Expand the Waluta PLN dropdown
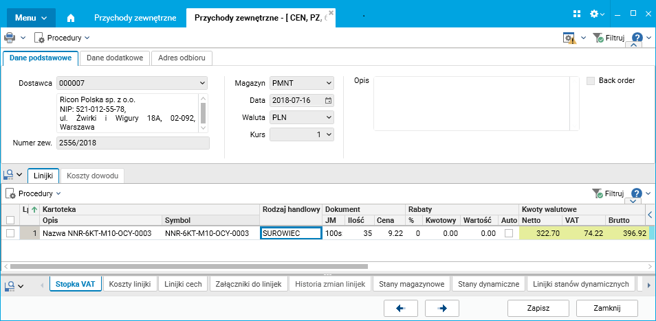656x321 pixels. click(329, 117)
